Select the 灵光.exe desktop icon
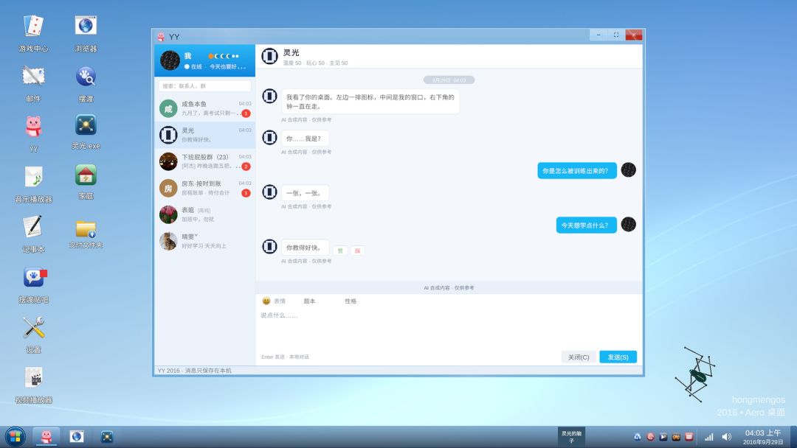 click(x=86, y=131)
